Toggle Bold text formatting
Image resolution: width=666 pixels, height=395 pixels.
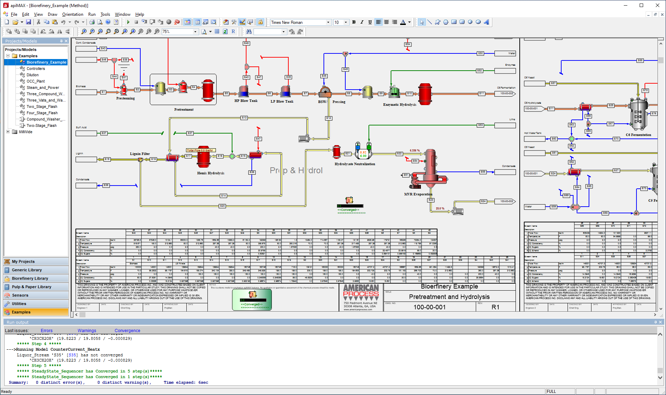coord(354,22)
